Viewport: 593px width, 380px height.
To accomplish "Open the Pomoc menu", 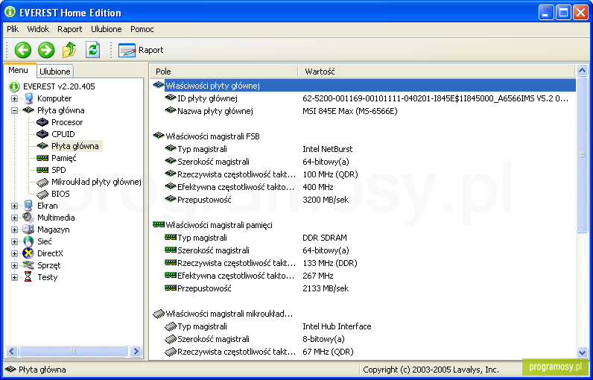I will pos(142,29).
